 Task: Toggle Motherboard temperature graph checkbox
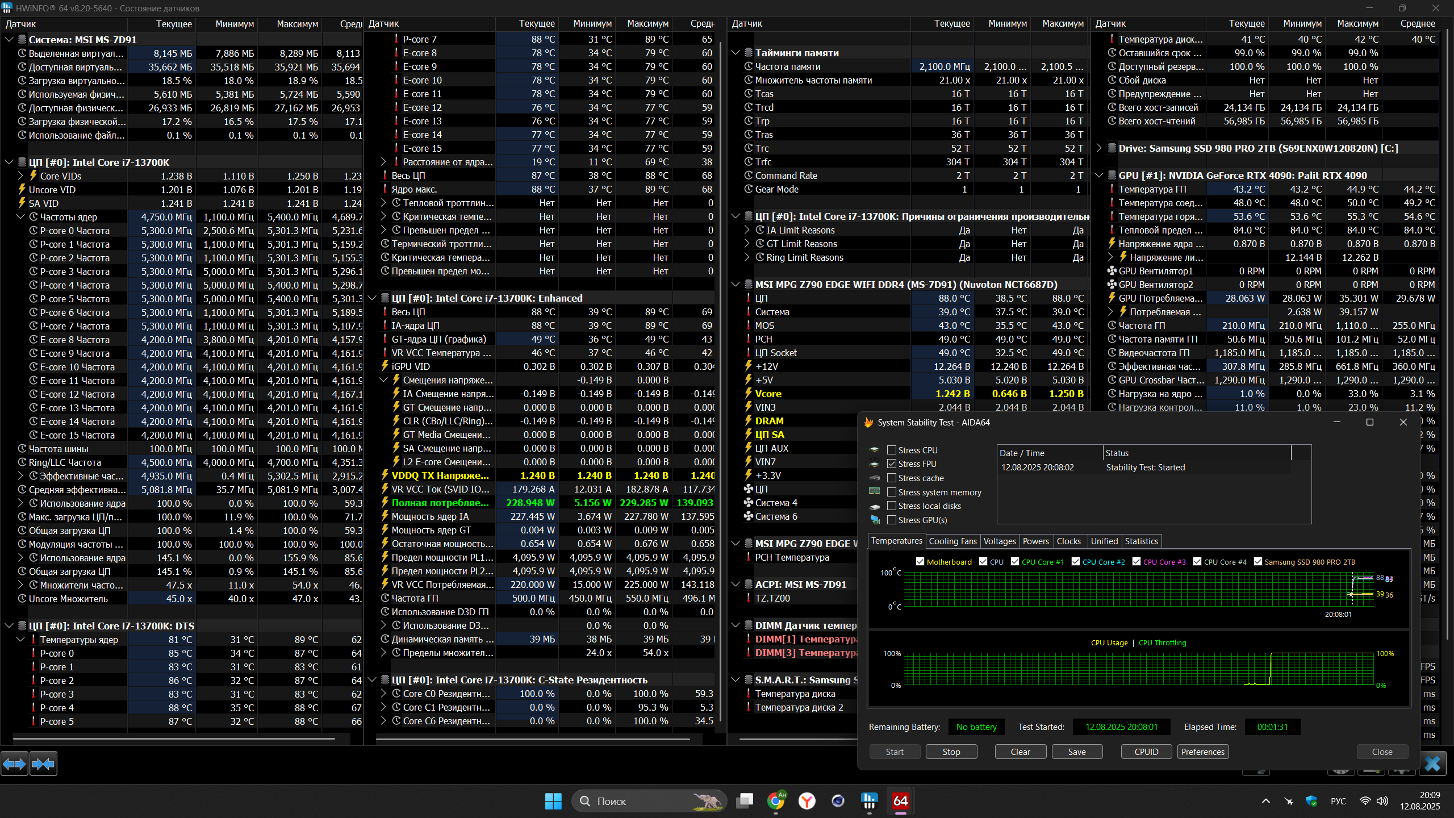coord(920,562)
